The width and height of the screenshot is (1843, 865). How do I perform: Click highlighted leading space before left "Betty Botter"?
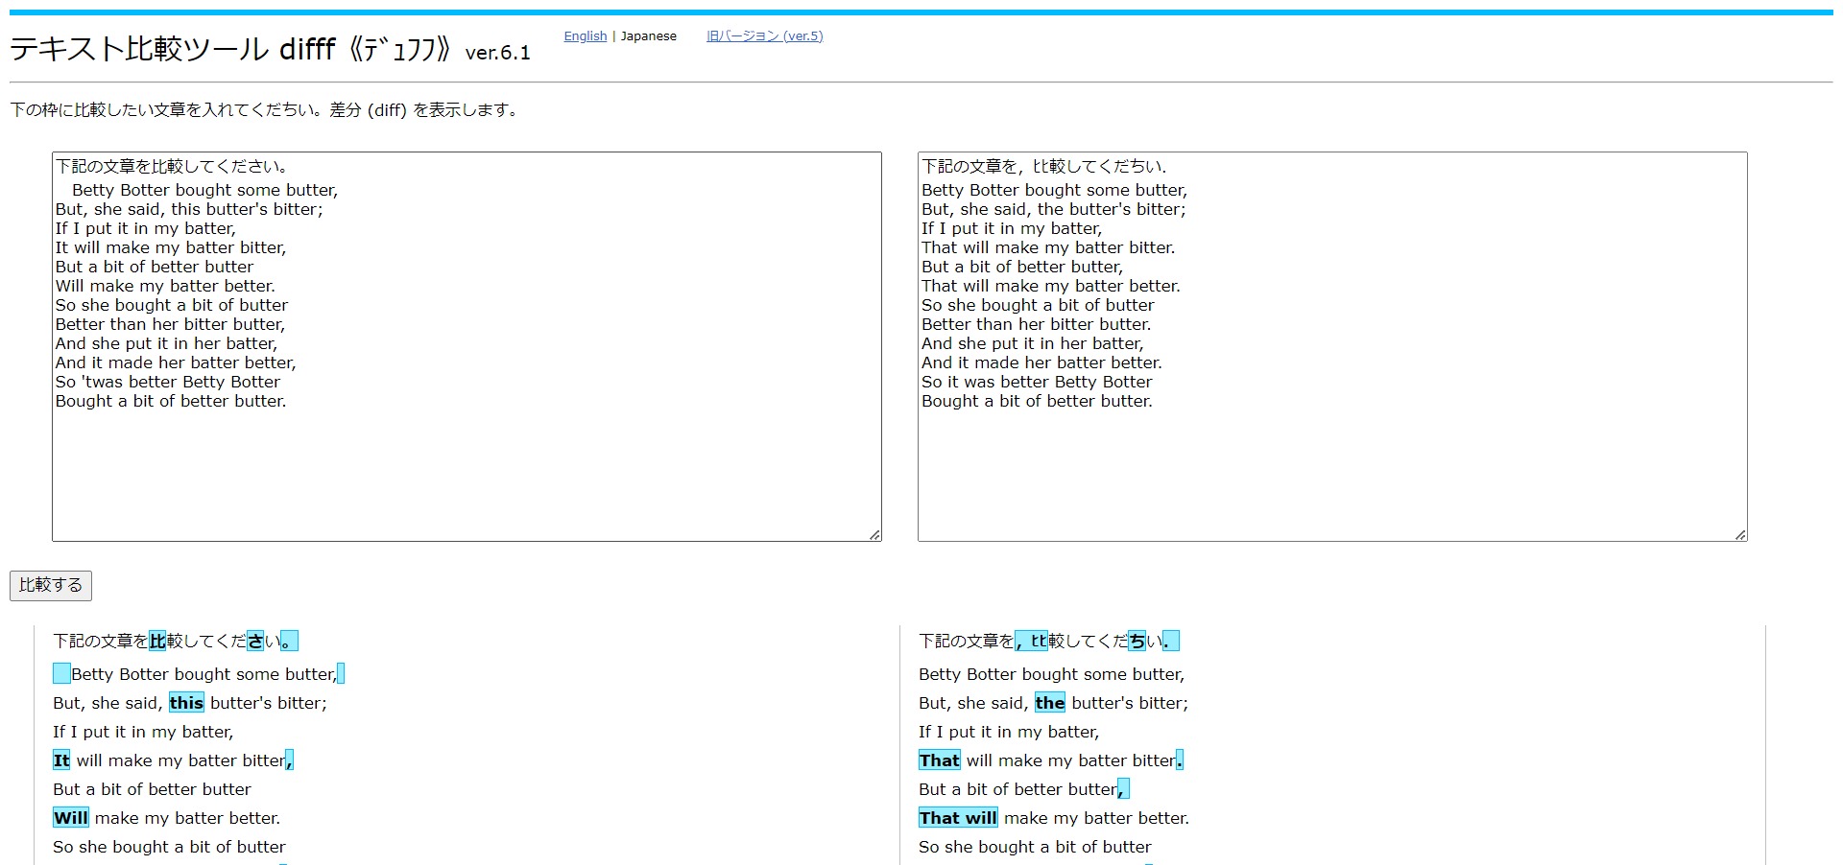(61, 674)
